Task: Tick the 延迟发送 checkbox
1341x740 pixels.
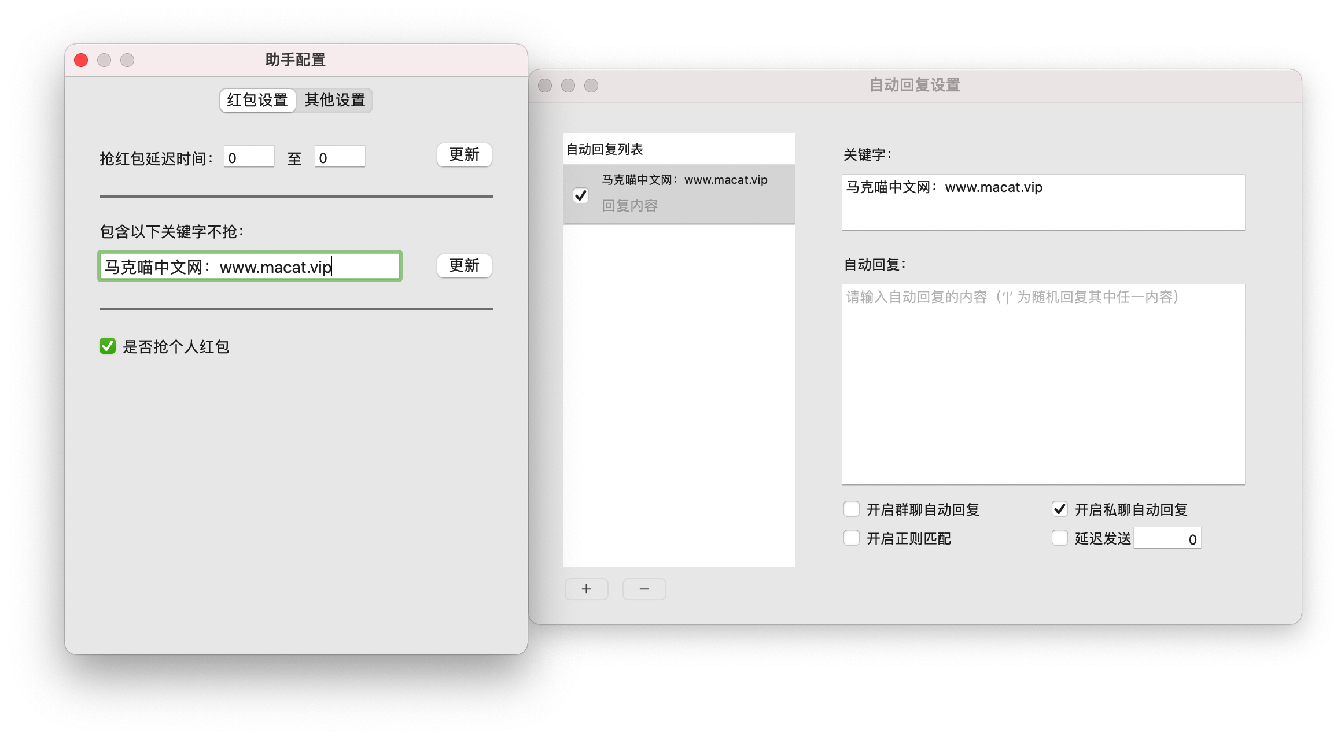Action: click(x=1060, y=538)
